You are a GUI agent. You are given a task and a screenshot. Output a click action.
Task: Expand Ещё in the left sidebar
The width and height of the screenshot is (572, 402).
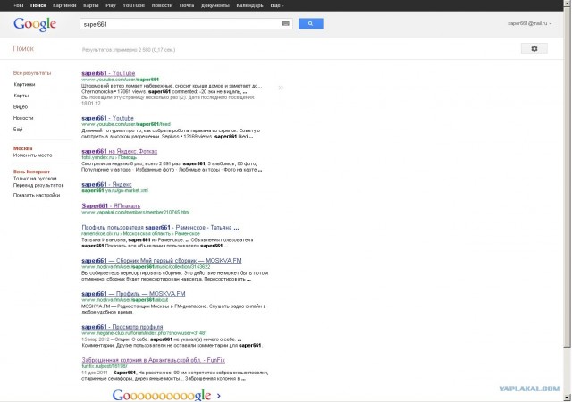point(18,130)
